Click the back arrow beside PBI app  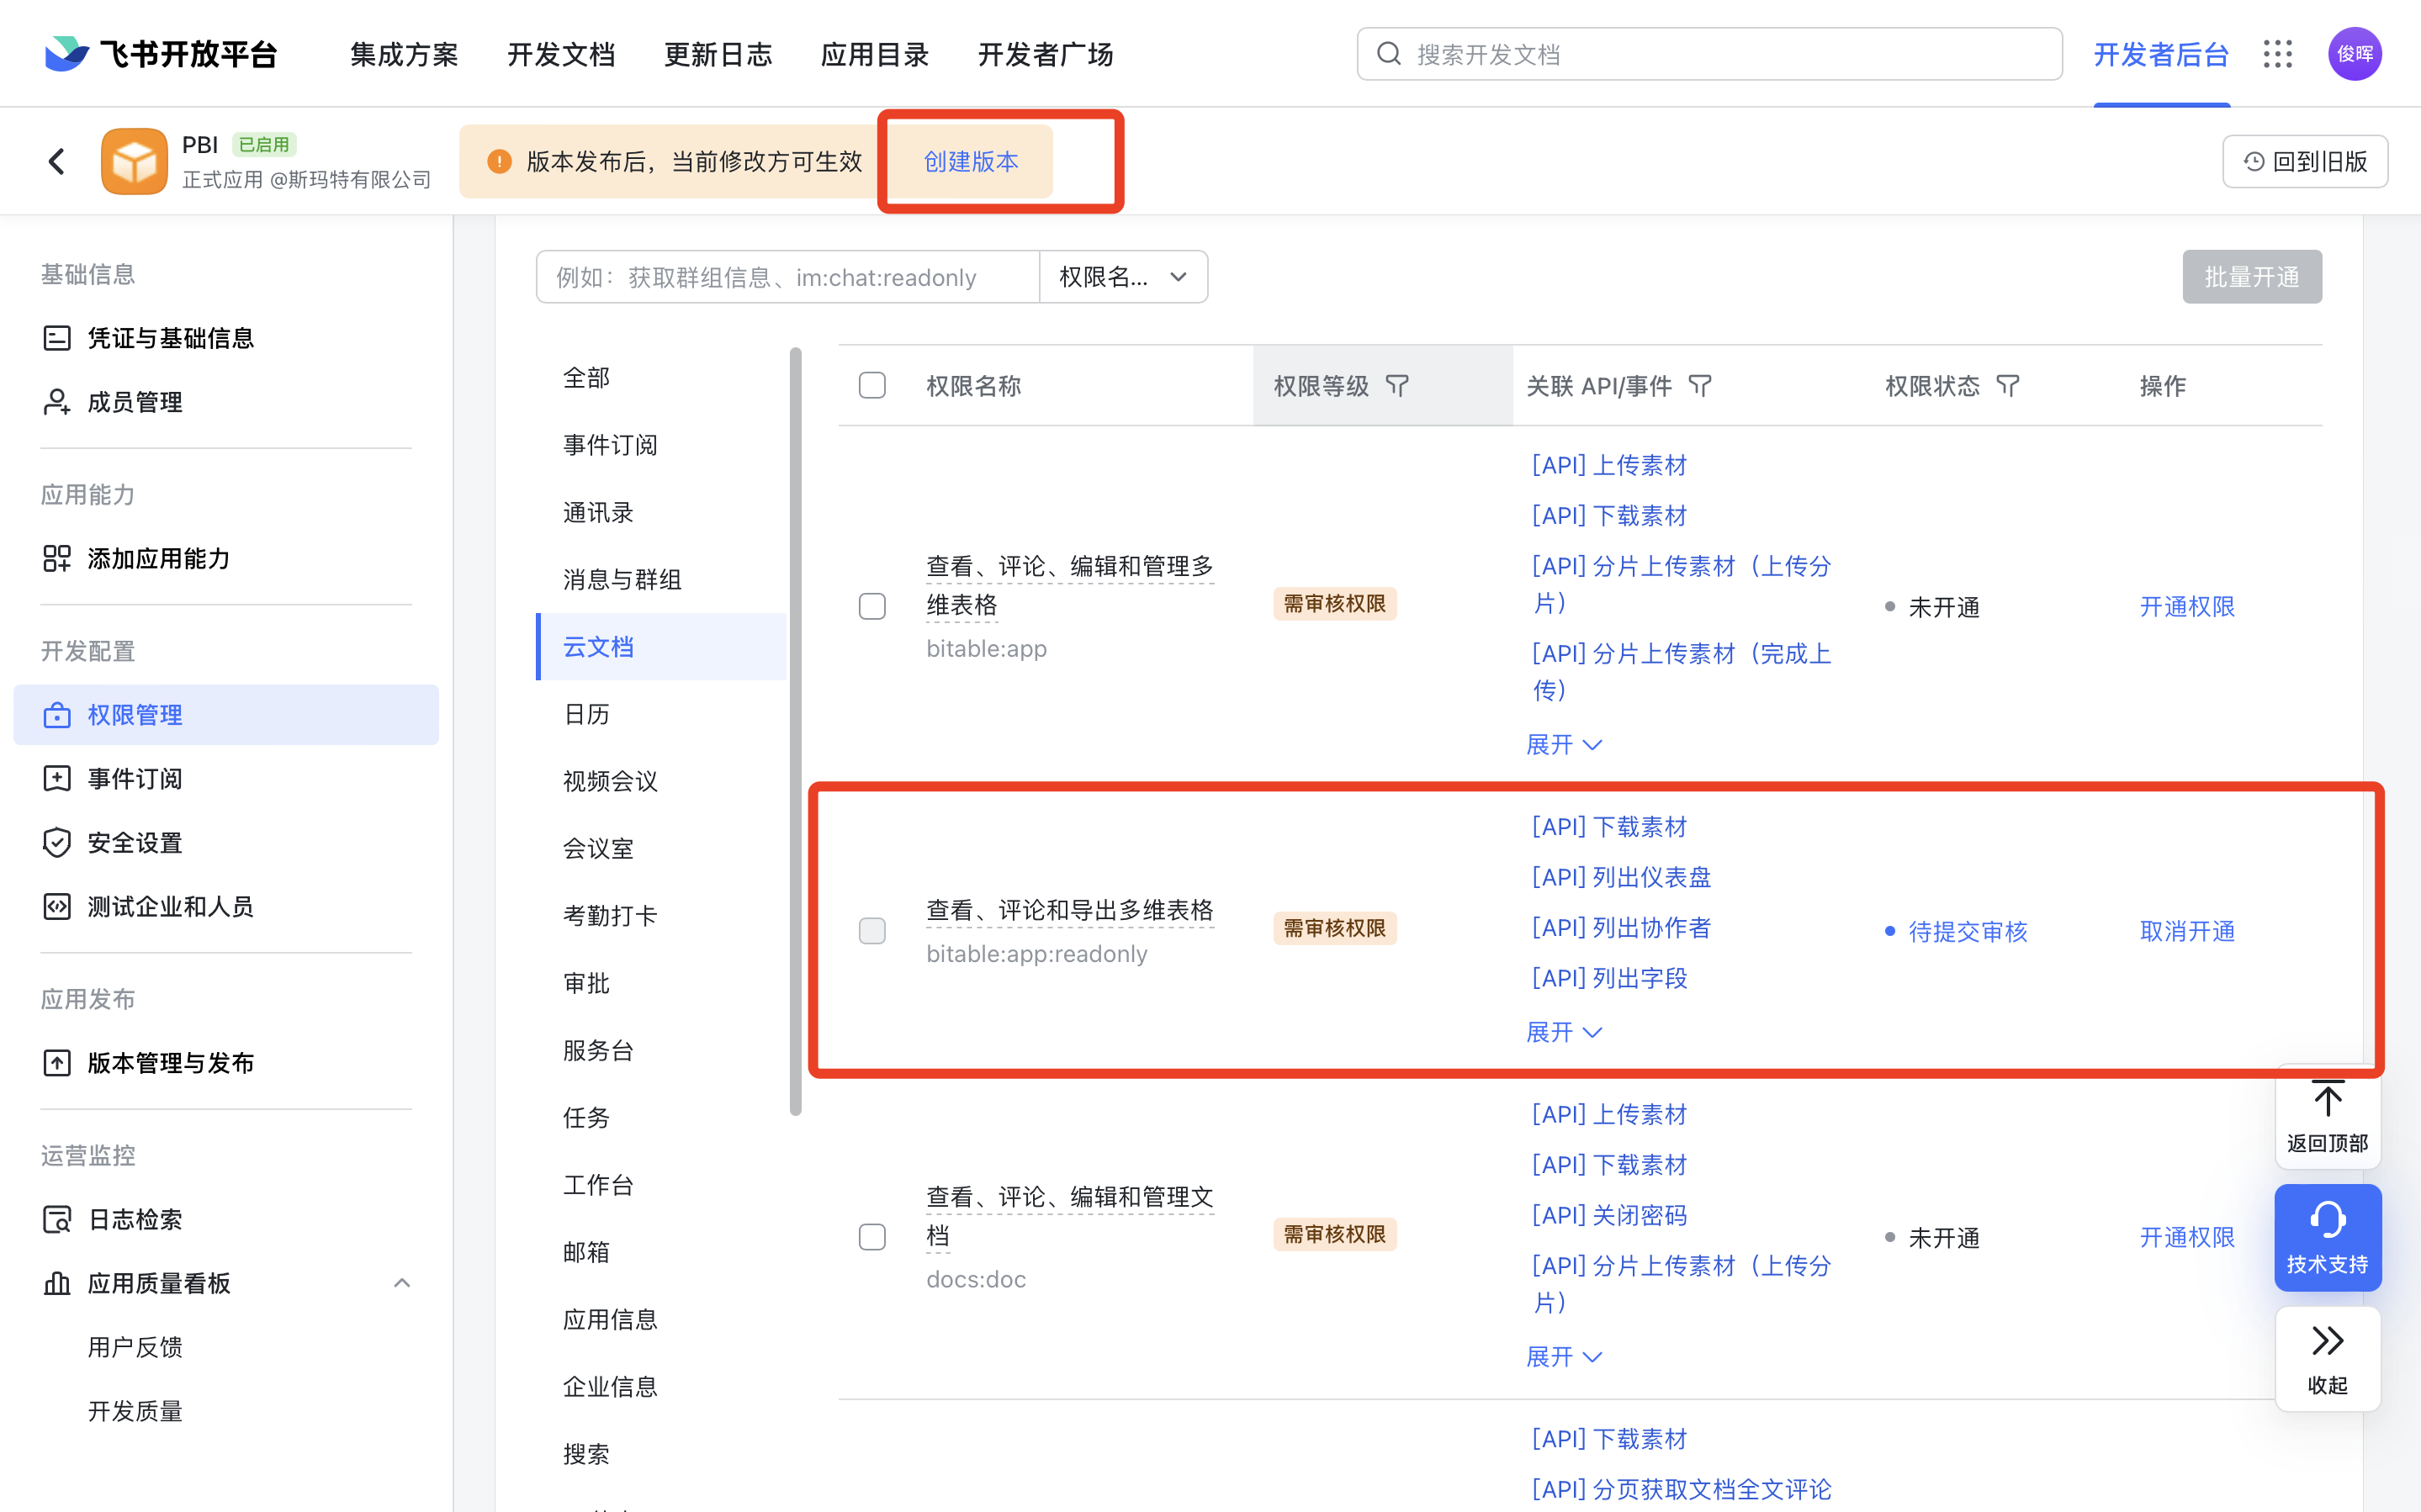(57, 161)
